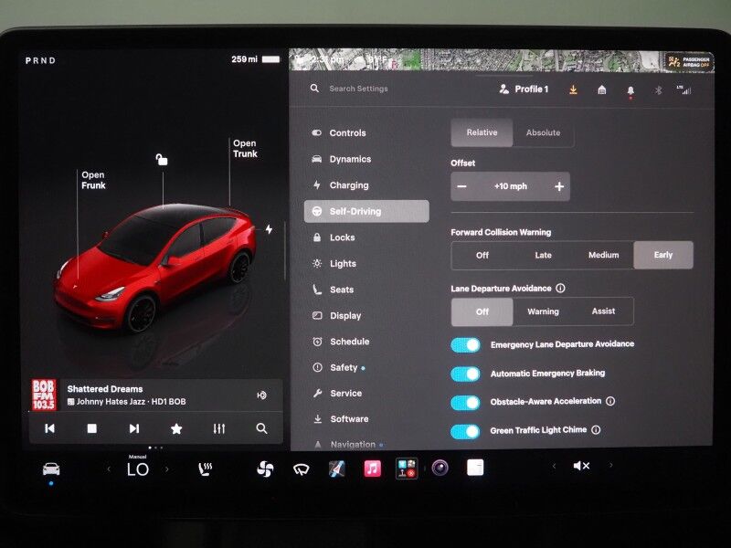
Task: Open the white notes app icon
Action: click(475, 468)
